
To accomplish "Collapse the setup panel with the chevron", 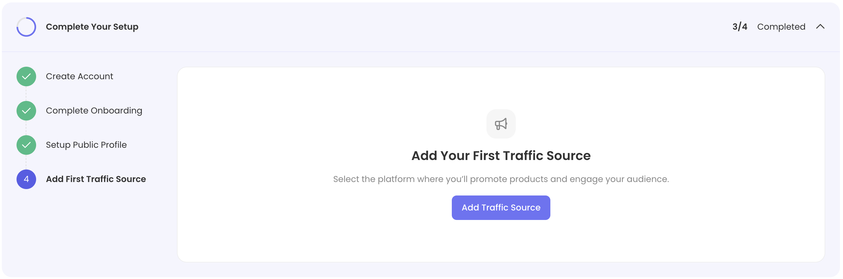I will (x=820, y=27).
